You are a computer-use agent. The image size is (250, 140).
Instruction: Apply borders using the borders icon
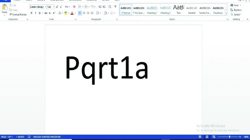click(112, 13)
